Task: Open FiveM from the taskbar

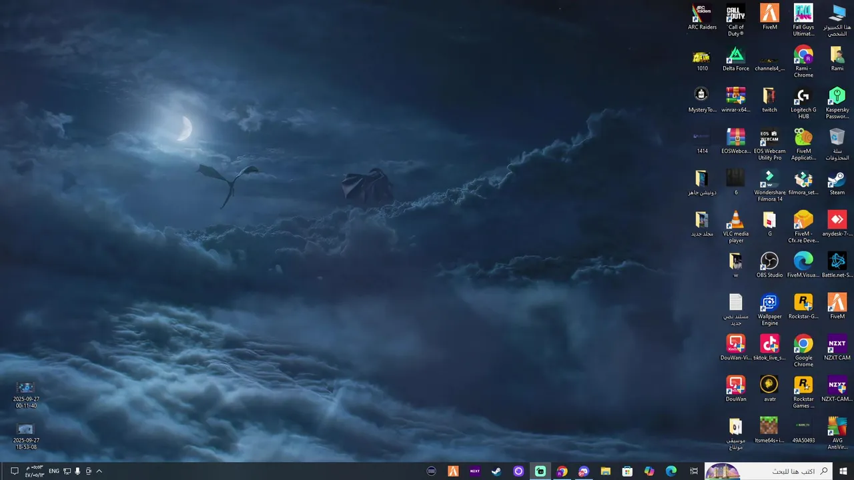Action: pyautogui.click(x=453, y=471)
